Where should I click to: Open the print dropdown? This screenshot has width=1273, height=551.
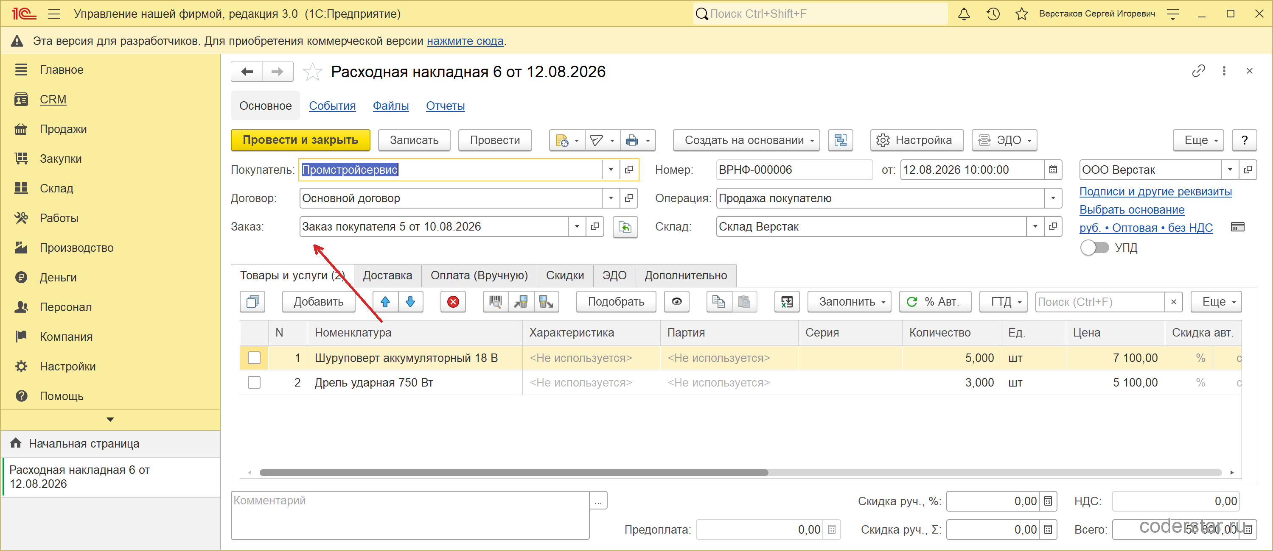click(x=638, y=140)
